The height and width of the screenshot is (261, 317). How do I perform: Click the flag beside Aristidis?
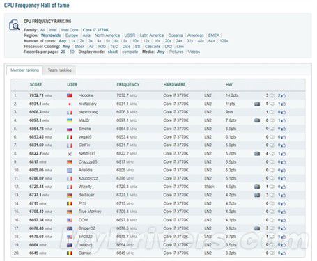(70, 171)
